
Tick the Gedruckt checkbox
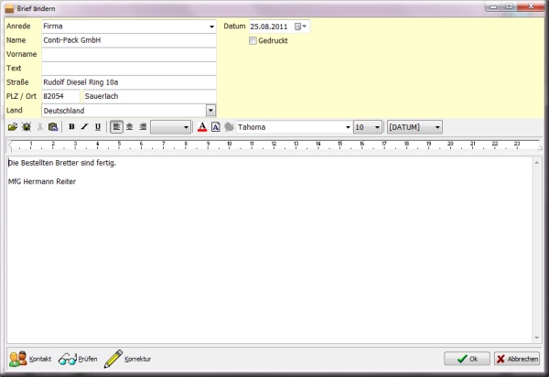point(253,40)
